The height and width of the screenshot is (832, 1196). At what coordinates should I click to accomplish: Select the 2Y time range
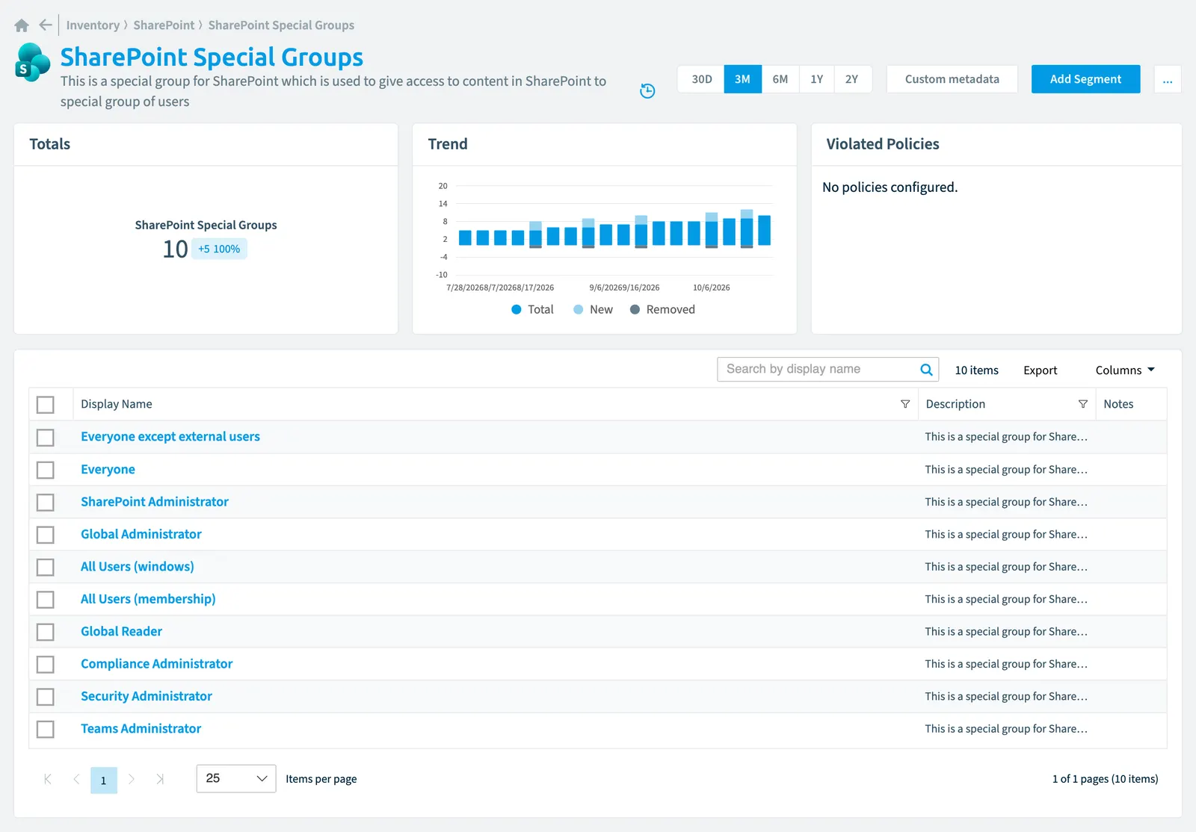coord(852,79)
